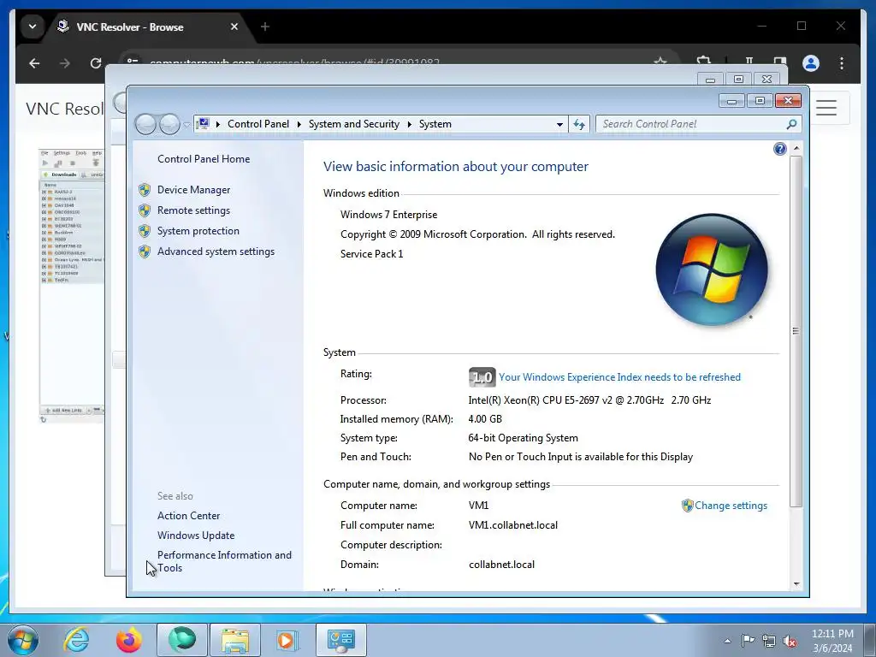Click Windows Experience Index needs refresh link
The height and width of the screenshot is (657, 876).
619,377
